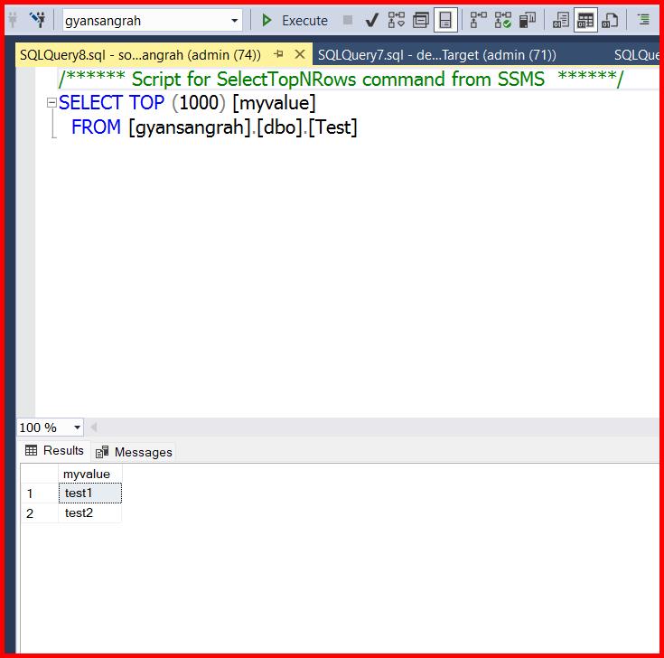Select the Results to File icon

(x=610, y=20)
